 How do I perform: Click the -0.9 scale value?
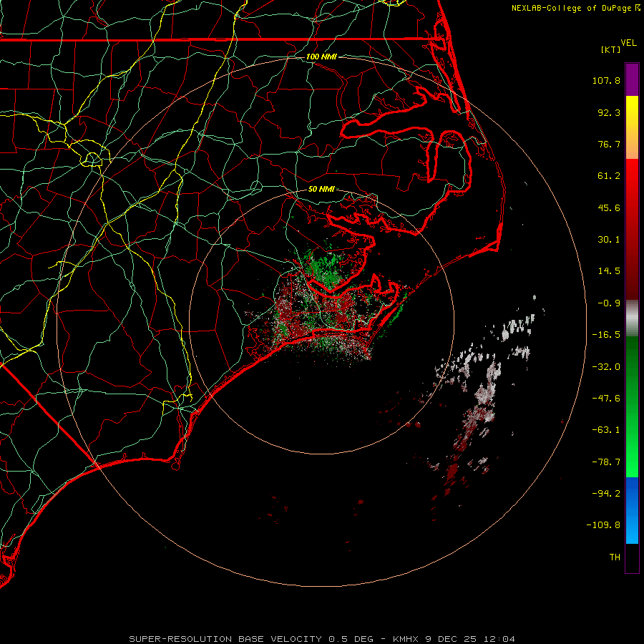(609, 303)
